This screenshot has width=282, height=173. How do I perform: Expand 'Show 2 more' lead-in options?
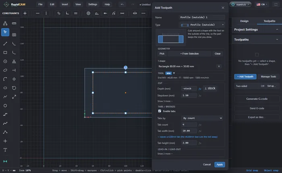(165, 154)
